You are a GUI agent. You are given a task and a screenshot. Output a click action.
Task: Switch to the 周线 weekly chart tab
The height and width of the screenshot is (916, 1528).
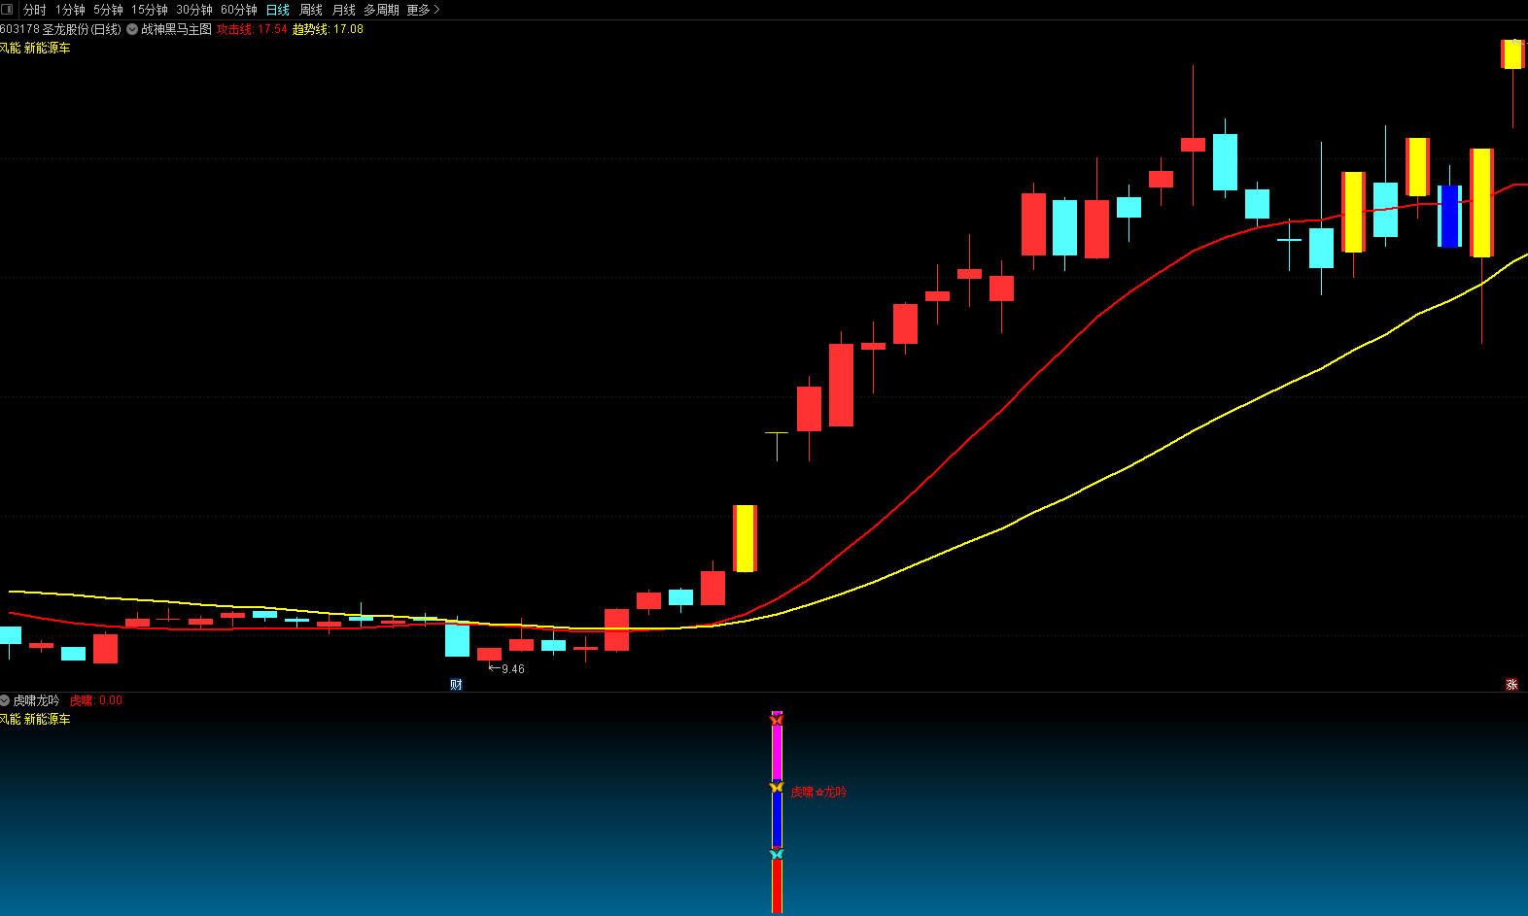pos(311,10)
